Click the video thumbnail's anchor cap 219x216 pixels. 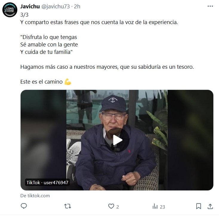113,104
